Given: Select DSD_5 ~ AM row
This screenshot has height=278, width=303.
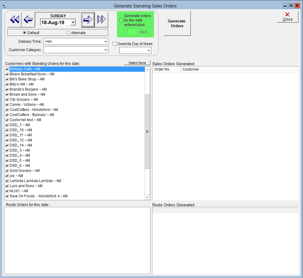Looking at the screenshot, I should tap(75, 161).
